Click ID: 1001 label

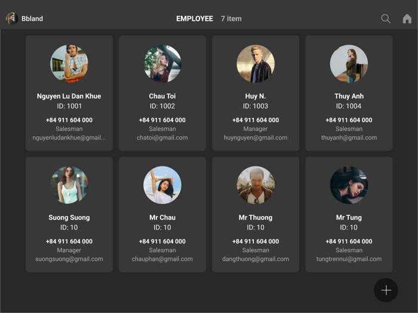(x=69, y=106)
